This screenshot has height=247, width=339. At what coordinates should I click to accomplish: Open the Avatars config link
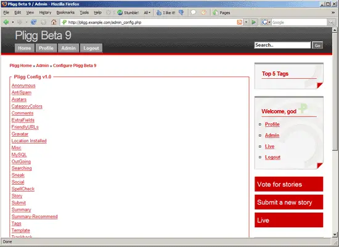click(19, 99)
